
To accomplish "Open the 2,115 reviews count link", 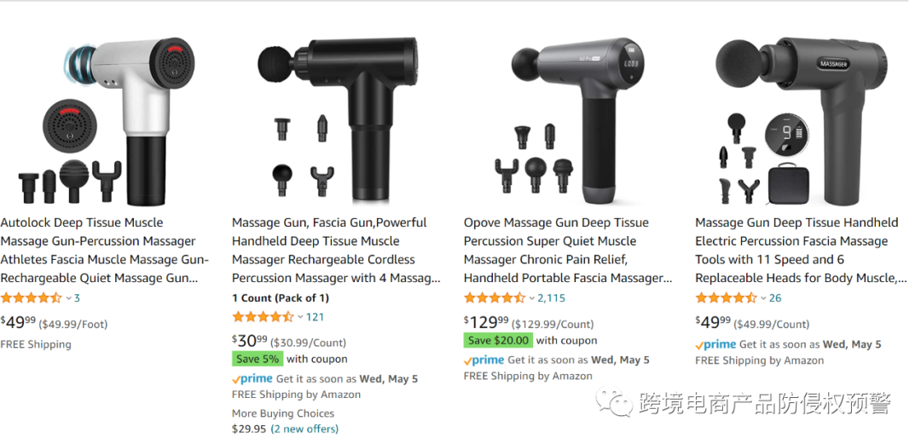I will 551,298.
